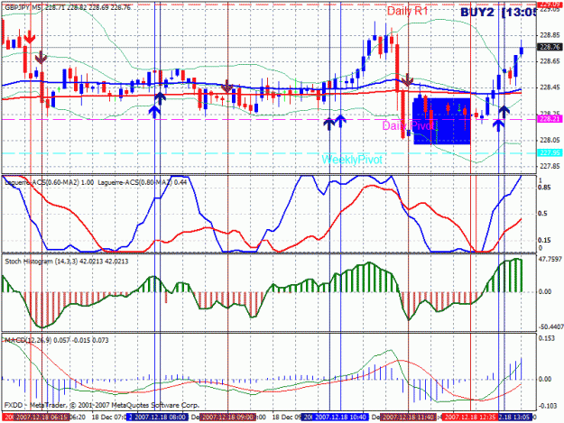Click the 2007.12.18 12:35 time marker label
564x423 pixels.
tap(471, 418)
